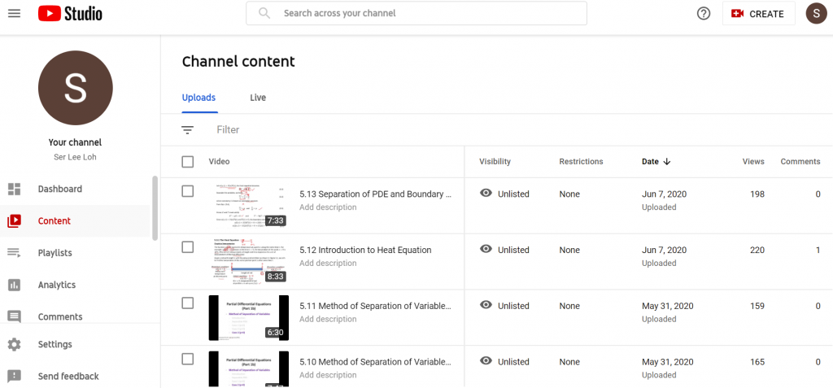Open the 5.12 Introduction to Heat Equation title
This screenshot has width=833, height=388.
(x=365, y=250)
